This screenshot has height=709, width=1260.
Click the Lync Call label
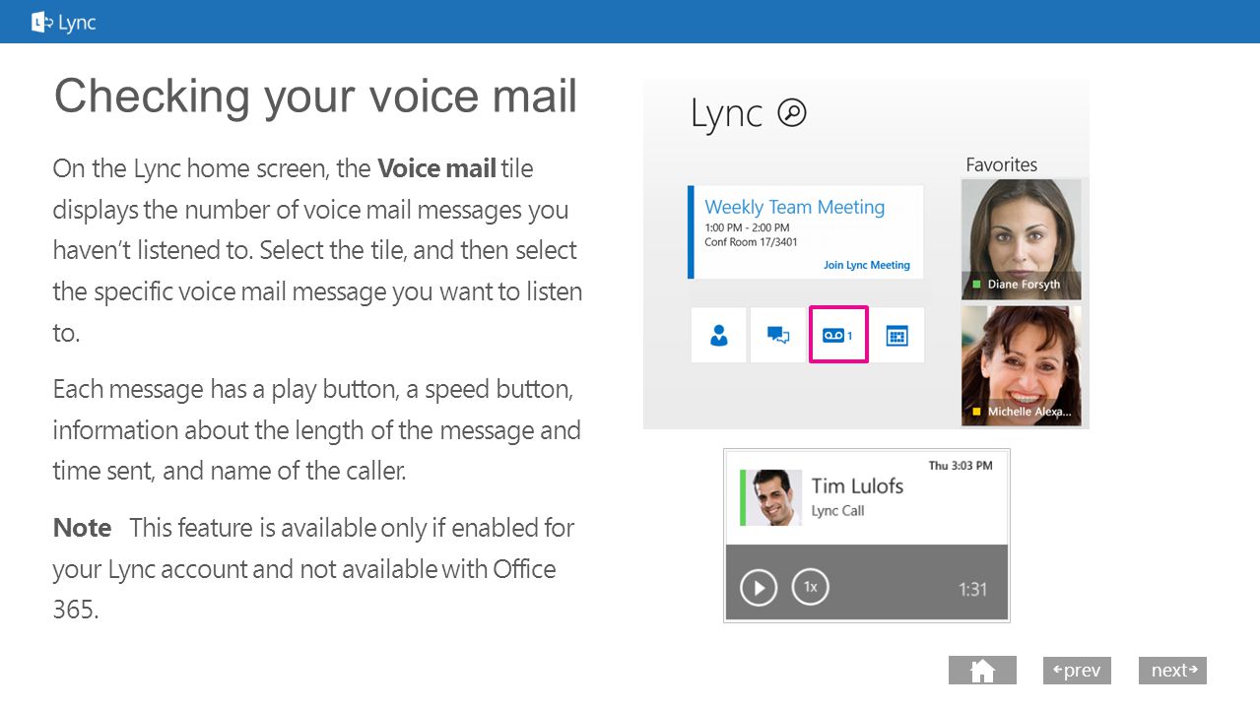click(x=837, y=511)
